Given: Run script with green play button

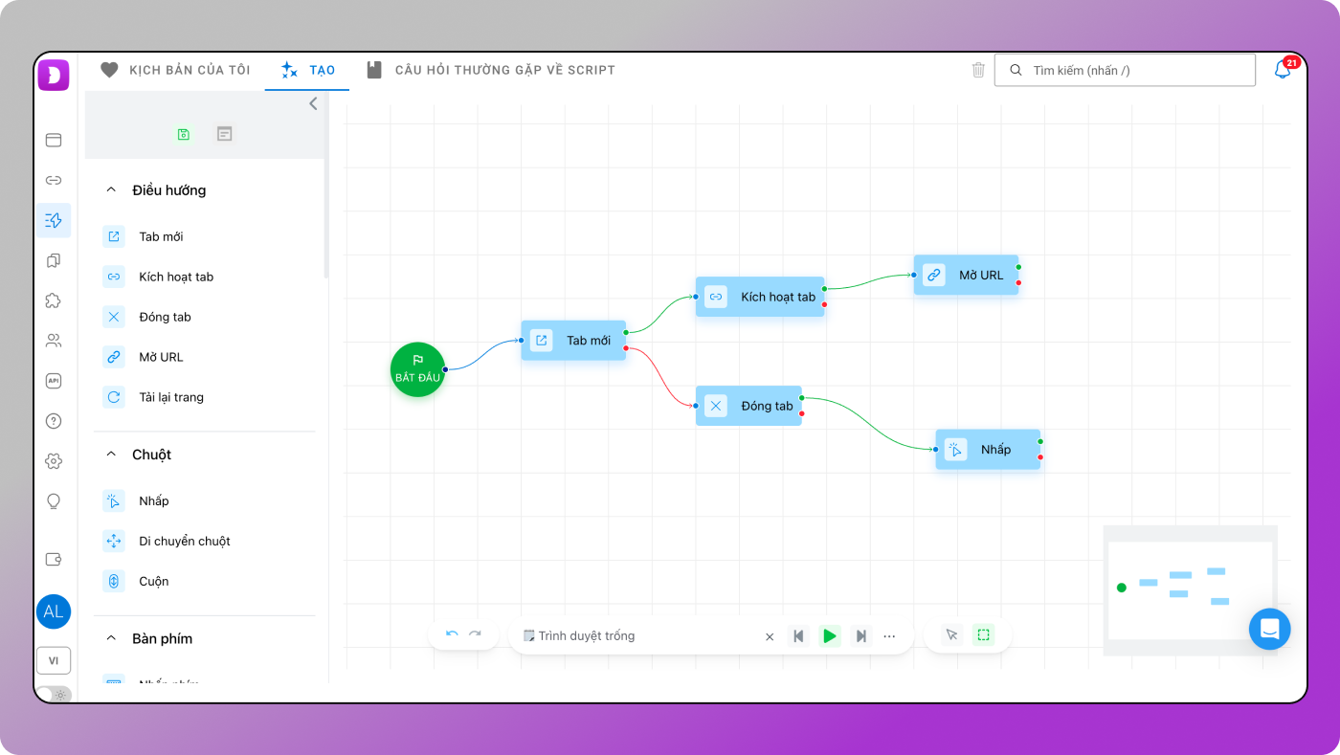Looking at the screenshot, I should tap(830, 636).
